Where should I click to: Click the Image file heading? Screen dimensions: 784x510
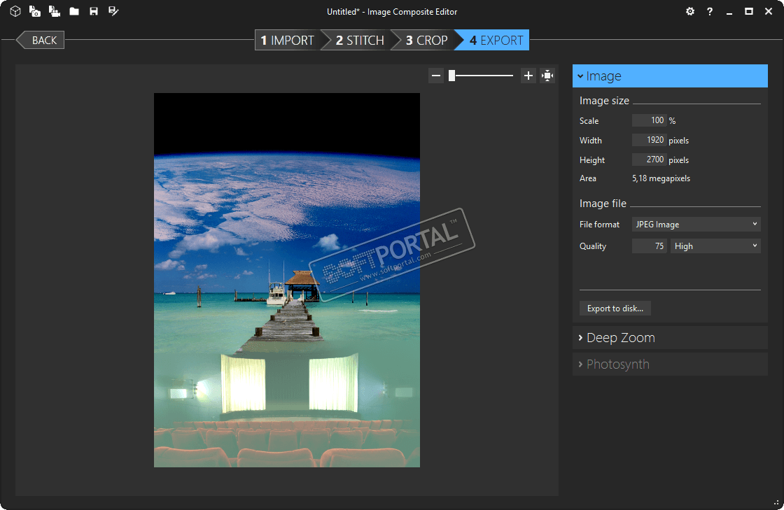pyautogui.click(x=603, y=204)
